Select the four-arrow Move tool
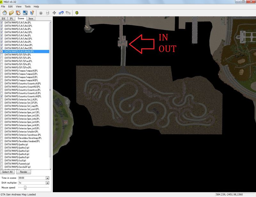The width and height of the screenshot is (256, 197). pyautogui.click(x=54, y=13)
